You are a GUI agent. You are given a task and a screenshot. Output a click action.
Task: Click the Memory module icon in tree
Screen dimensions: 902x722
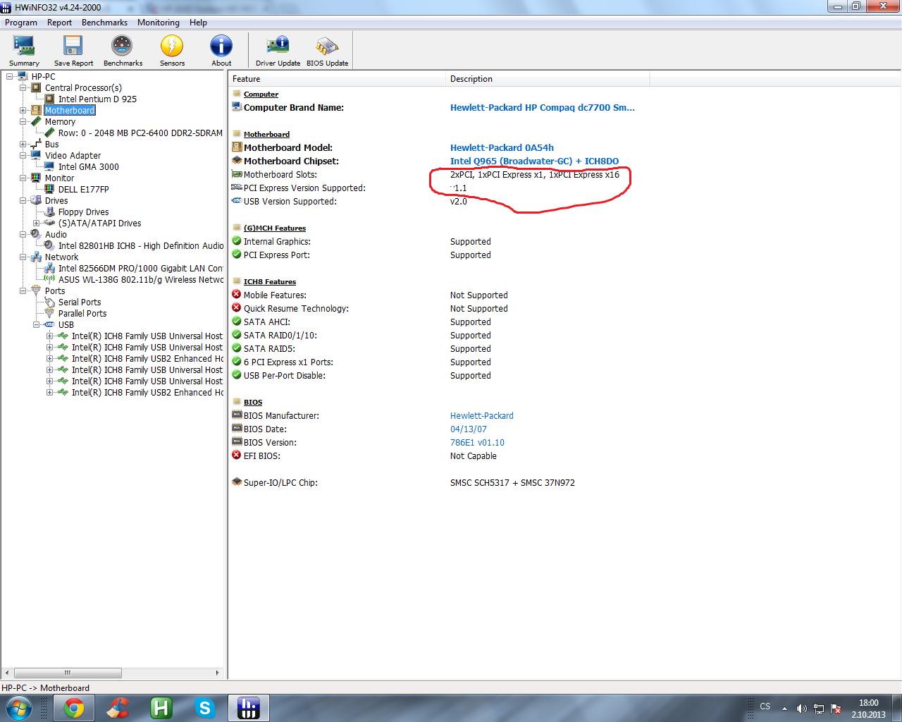[x=36, y=121]
